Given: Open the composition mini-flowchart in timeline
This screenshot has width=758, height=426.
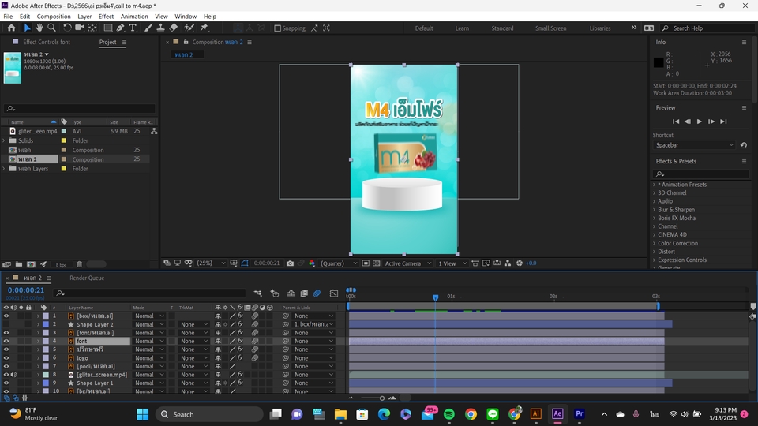Looking at the screenshot, I should click(257, 293).
